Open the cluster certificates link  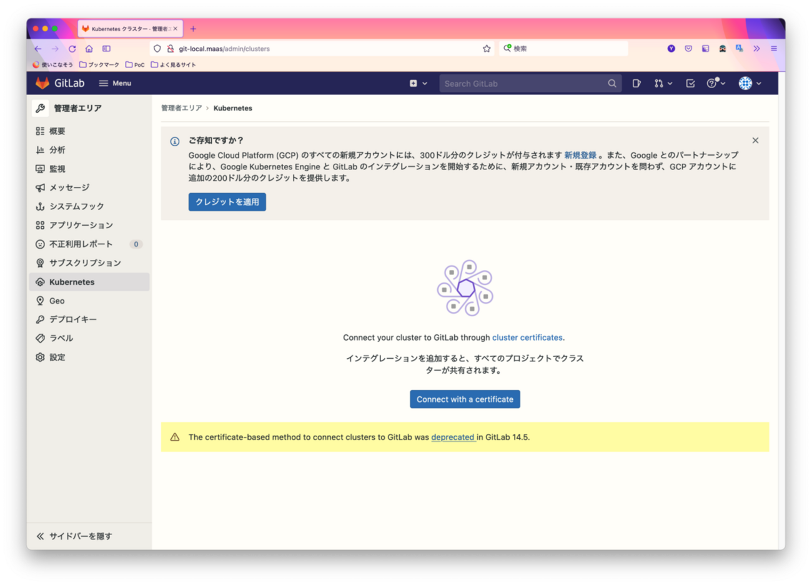[x=527, y=337]
